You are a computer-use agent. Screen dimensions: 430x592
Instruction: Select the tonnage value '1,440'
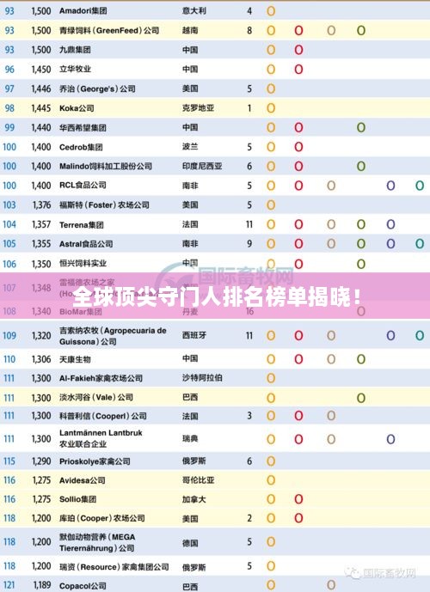tap(41, 128)
